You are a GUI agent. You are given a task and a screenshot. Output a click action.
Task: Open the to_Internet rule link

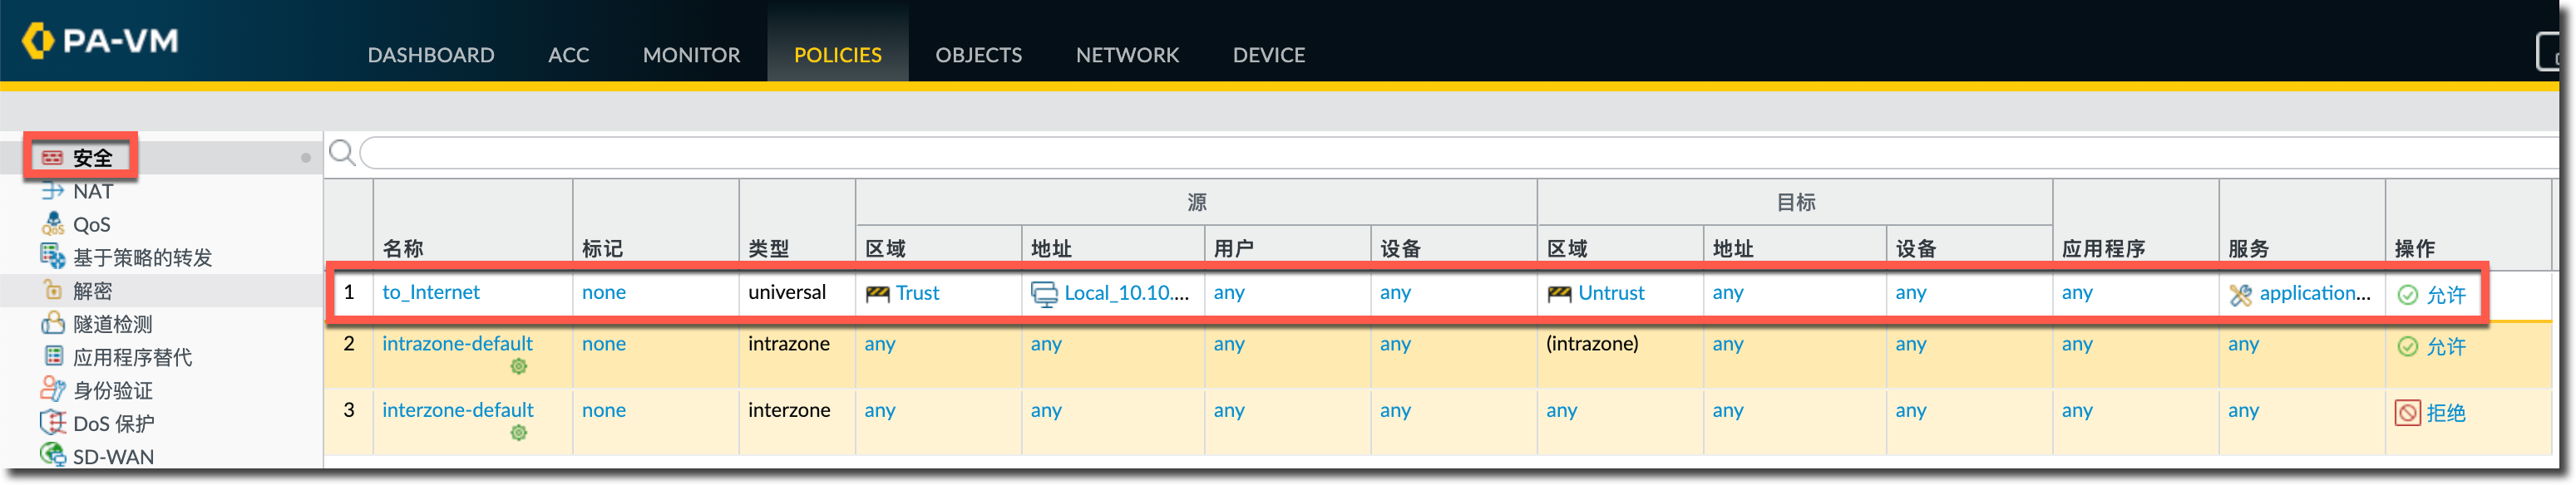[x=430, y=292]
